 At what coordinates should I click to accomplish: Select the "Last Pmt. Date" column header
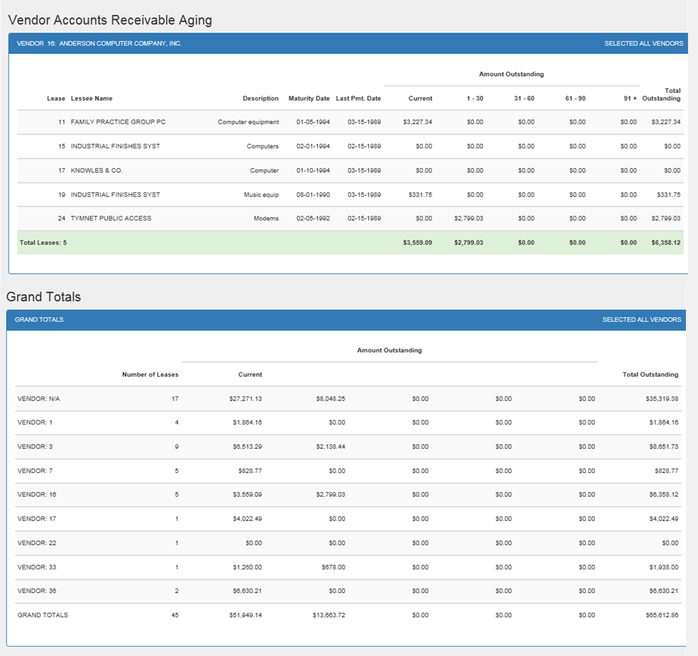[x=358, y=99]
